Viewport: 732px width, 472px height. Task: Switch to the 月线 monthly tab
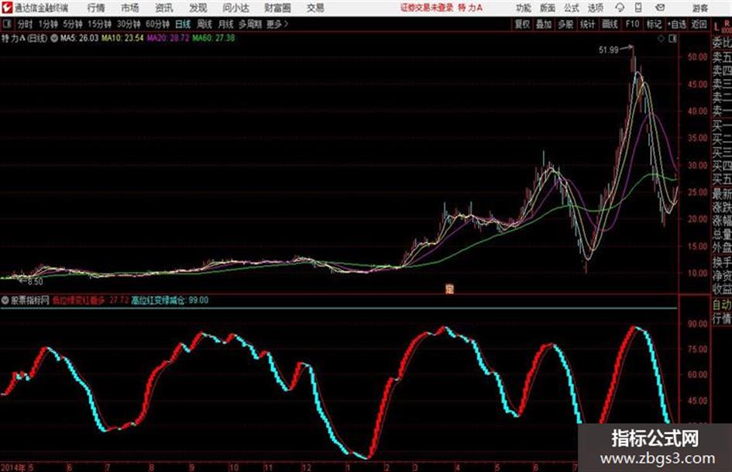[x=226, y=24]
